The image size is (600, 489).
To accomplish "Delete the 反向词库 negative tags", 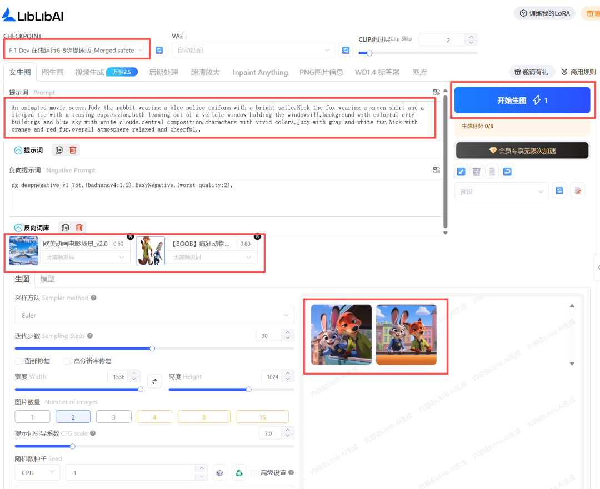I will click(x=79, y=228).
